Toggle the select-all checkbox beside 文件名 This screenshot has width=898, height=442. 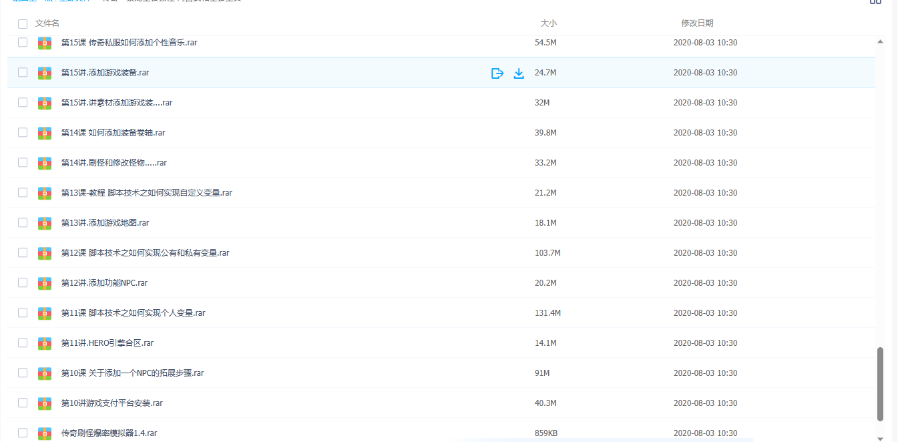[x=23, y=23]
